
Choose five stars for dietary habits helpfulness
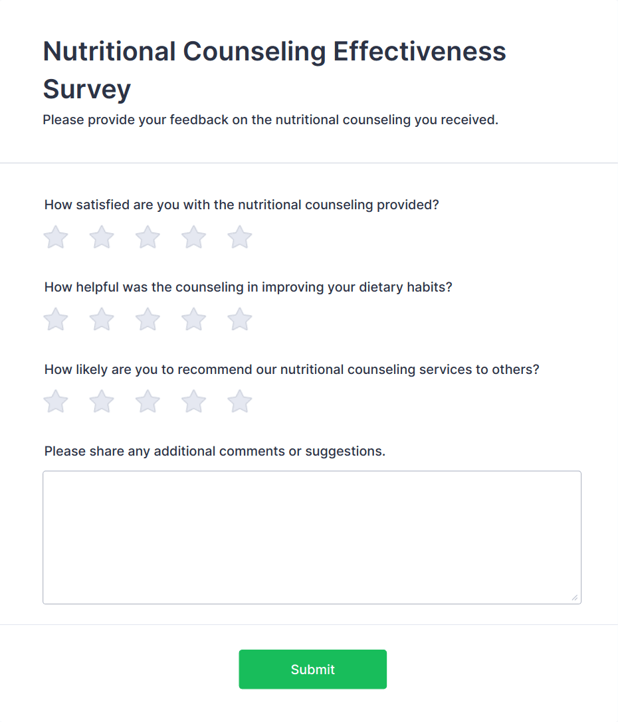tap(239, 319)
